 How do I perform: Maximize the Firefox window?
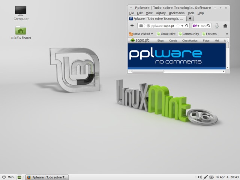pos(220,8)
